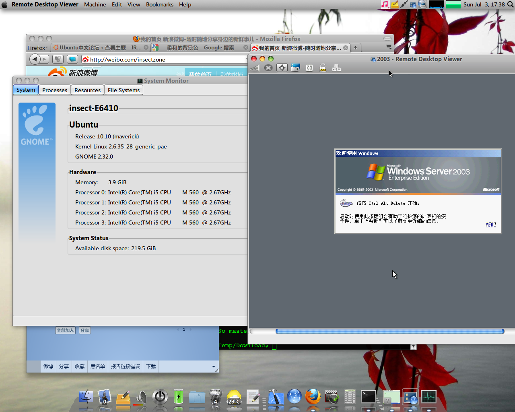Click the speaker volume icon in dock
The image size is (515, 412).
(141, 398)
